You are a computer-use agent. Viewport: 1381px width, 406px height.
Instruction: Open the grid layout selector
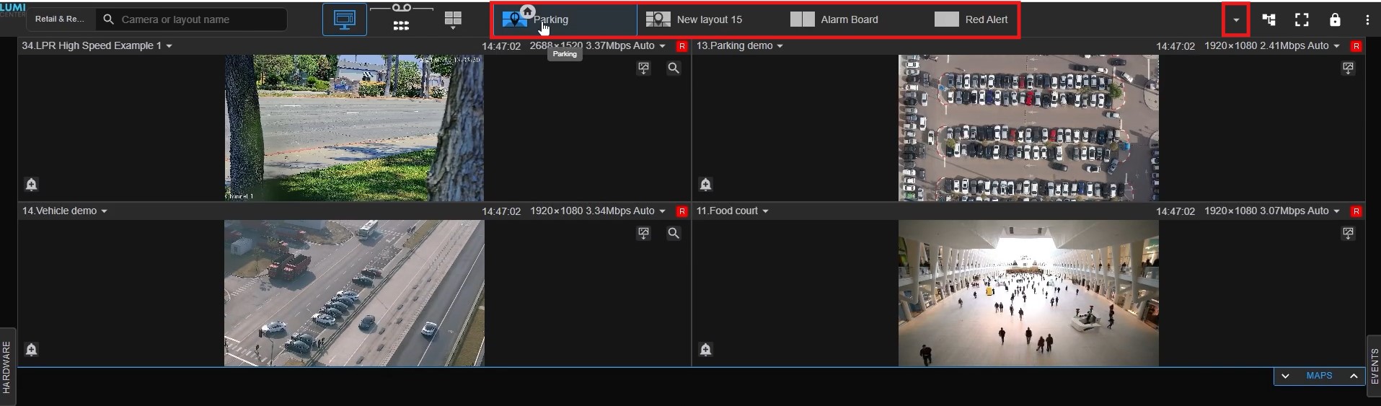(x=453, y=19)
